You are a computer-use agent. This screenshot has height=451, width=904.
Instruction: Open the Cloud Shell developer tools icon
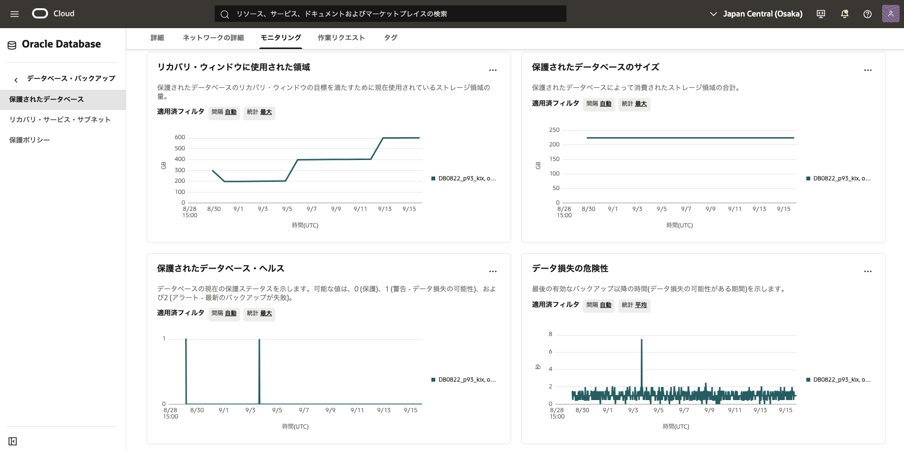(x=821, y=14)
